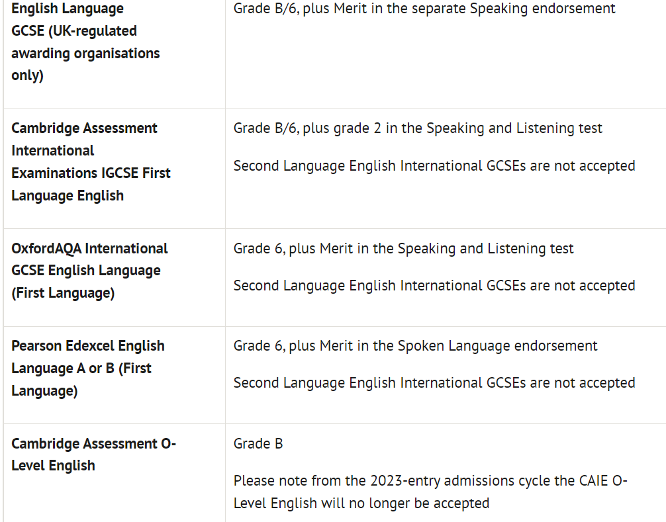Click the separate Speaking endorsement requirement text

[424, 9]
